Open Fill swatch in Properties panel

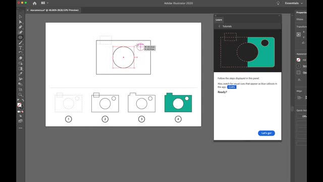[298, 60]
